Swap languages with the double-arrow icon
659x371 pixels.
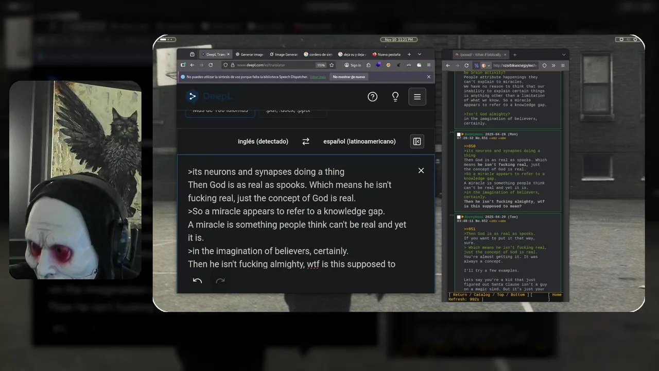pyautogui.click(x=306, y=141)
